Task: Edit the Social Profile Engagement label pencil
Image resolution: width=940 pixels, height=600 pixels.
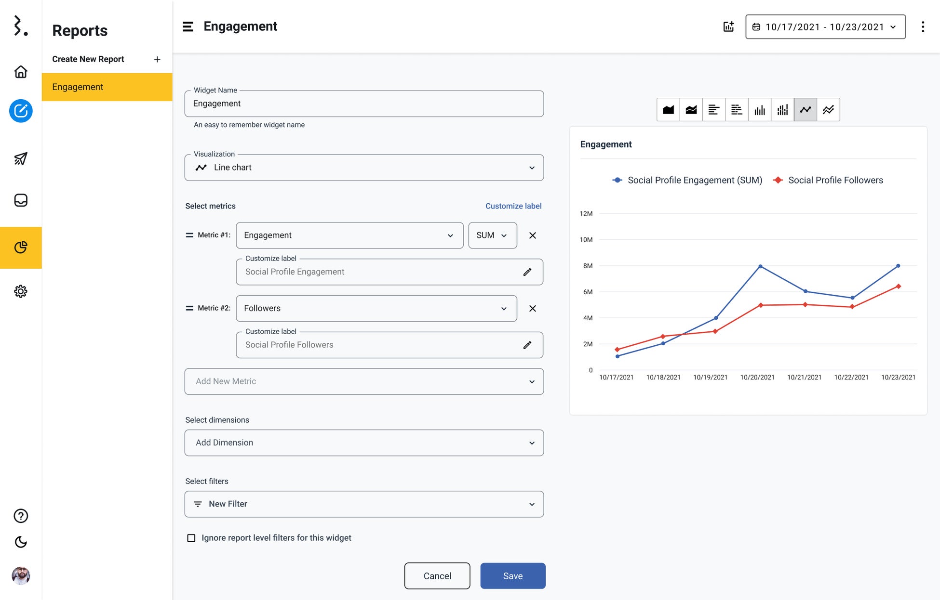Action: pos(527,272)
